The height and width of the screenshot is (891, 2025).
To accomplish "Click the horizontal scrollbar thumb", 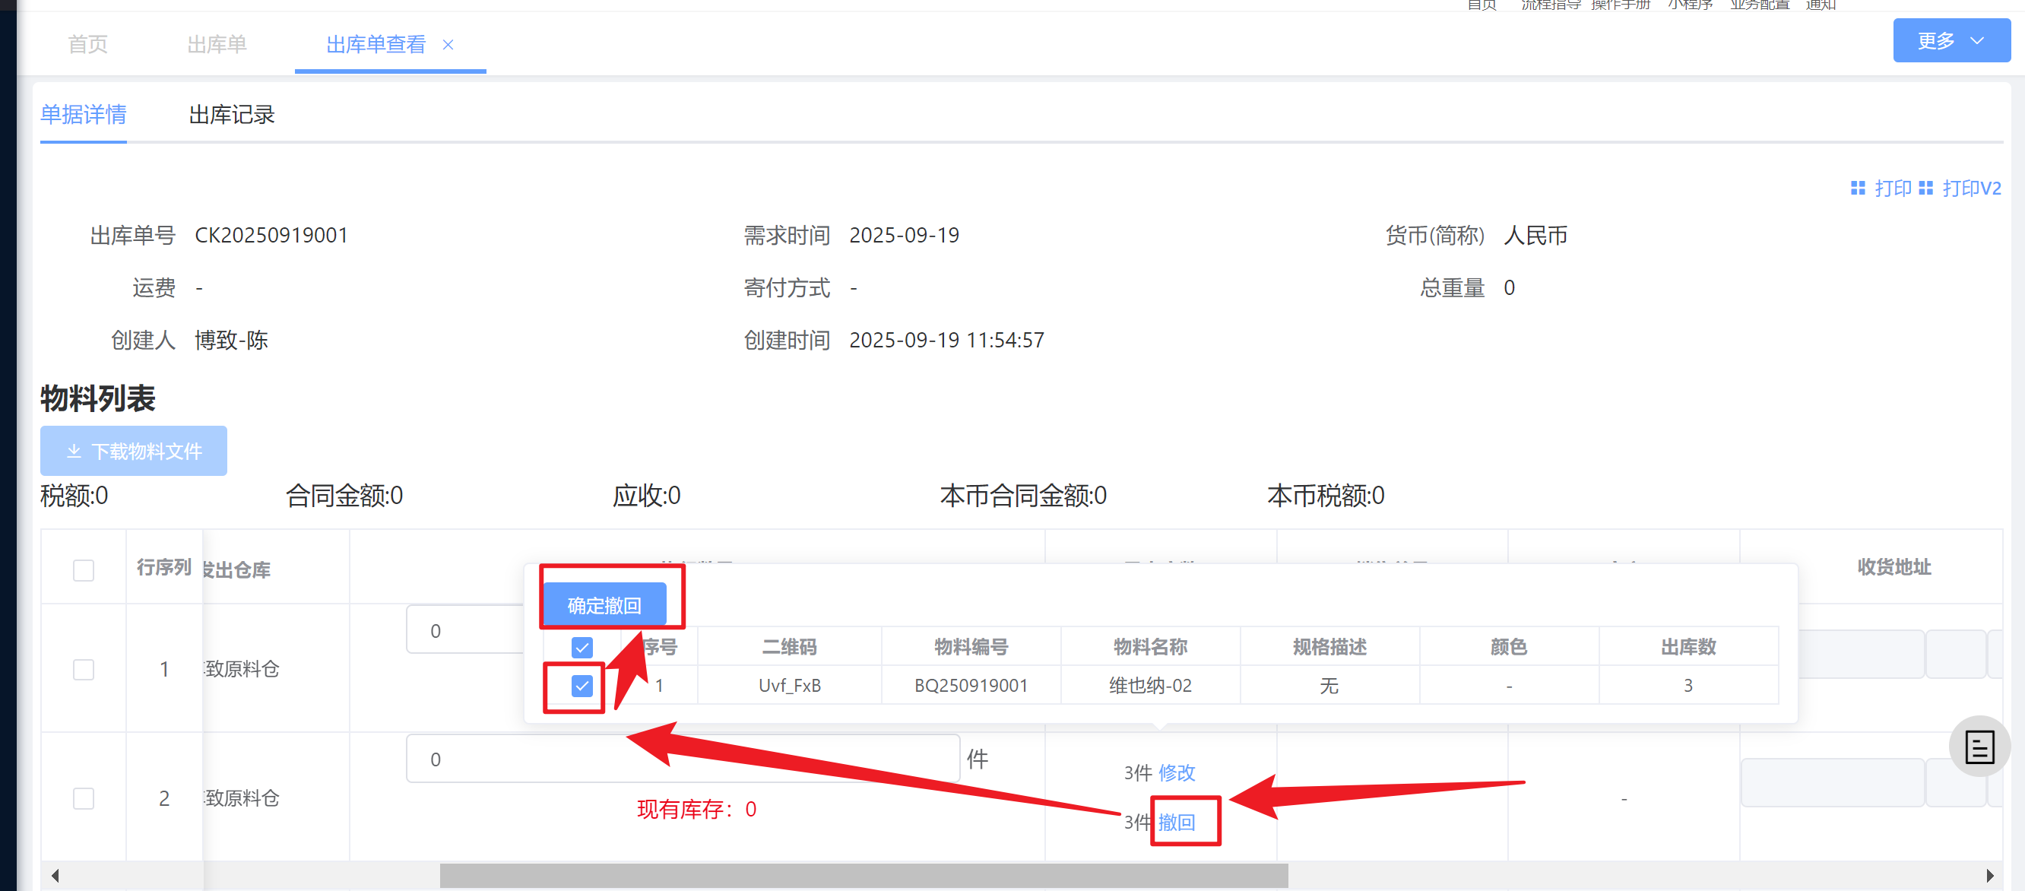I will point(864,875).
